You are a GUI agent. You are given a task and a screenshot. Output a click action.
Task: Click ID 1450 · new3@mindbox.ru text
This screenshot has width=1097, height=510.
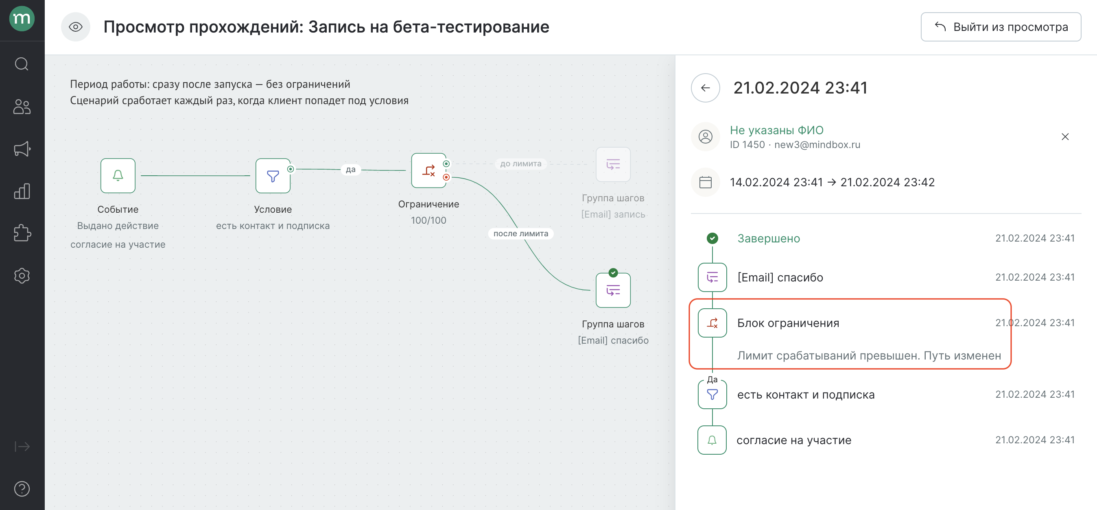[x=795, y=145]
